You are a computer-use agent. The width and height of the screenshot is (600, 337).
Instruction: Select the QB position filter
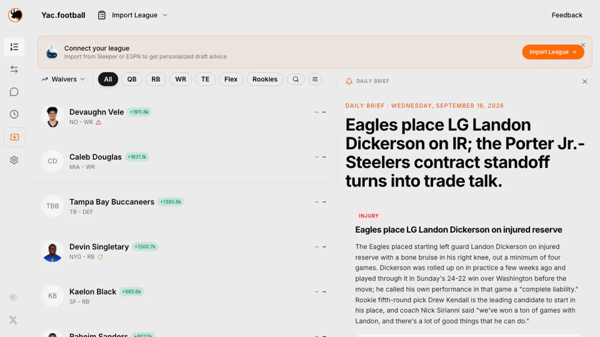(132, 79)
